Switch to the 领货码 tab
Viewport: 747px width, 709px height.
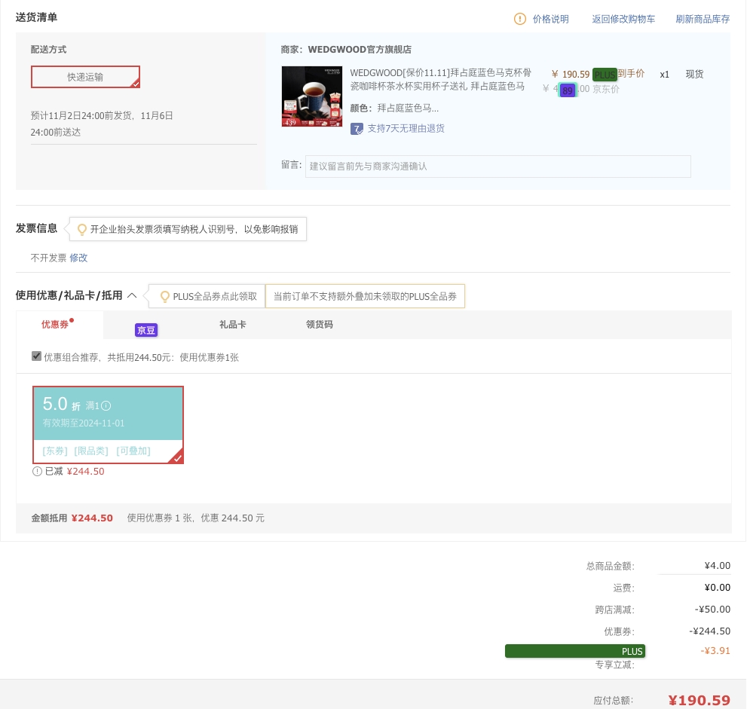click(319, 325)
